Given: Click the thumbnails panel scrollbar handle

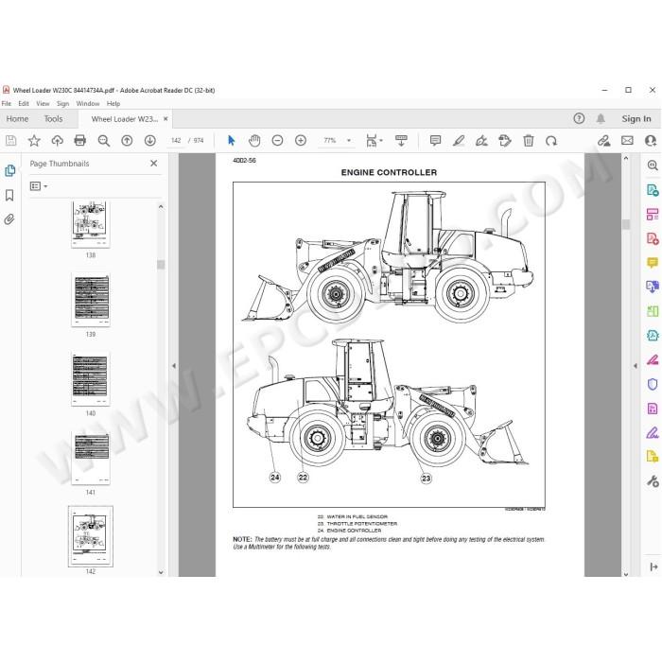Looking at the screenshot, I should 161,264.
